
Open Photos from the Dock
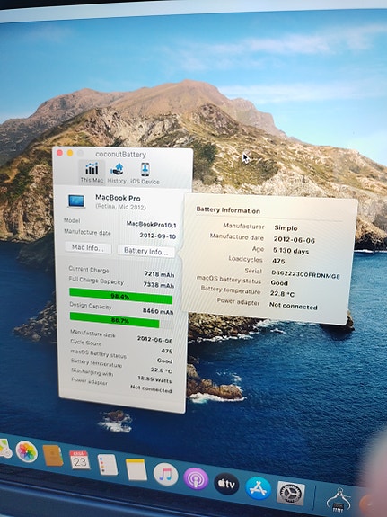(27, 451)
